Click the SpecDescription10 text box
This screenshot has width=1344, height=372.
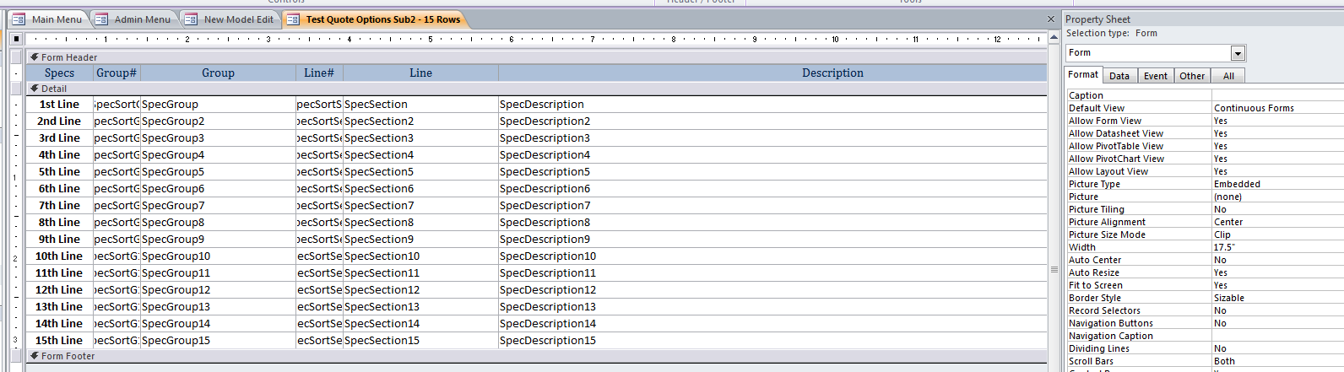(x=772, y=256)
